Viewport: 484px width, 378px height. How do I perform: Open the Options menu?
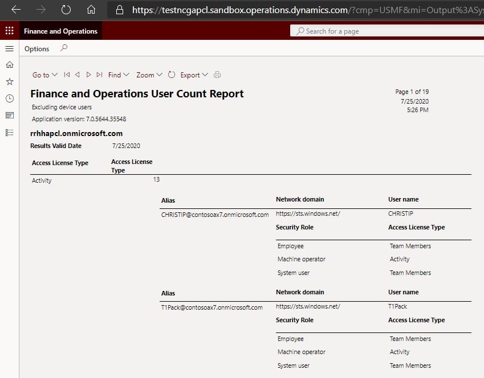pos(37,49)
